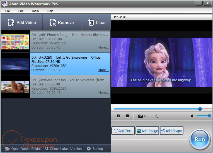213x153 pixels.
Task: Close the Aoao Video Watermark Pro window
Action: (x=207, y=3)
